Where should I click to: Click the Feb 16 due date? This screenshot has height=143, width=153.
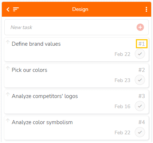point(122,106)
